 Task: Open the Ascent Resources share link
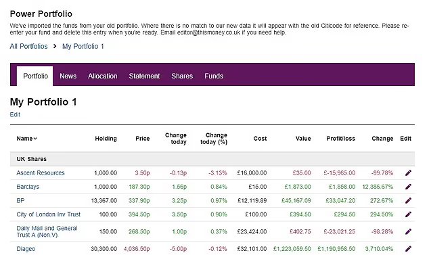(x=41, y=173)
